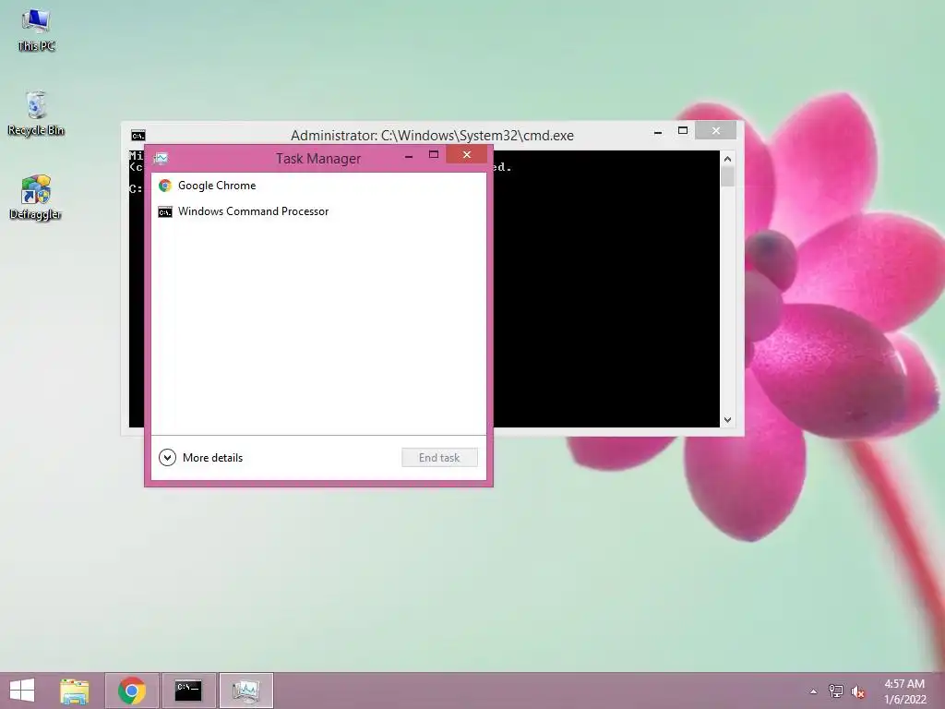The width and height of the screenshot is (945, 709).
Task: Click the cmd window scroll up arrow
Action: pos(727,159)
